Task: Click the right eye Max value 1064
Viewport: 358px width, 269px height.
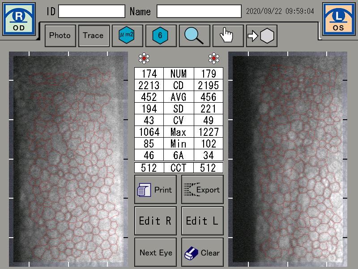Action: click(x=149, y=132)
